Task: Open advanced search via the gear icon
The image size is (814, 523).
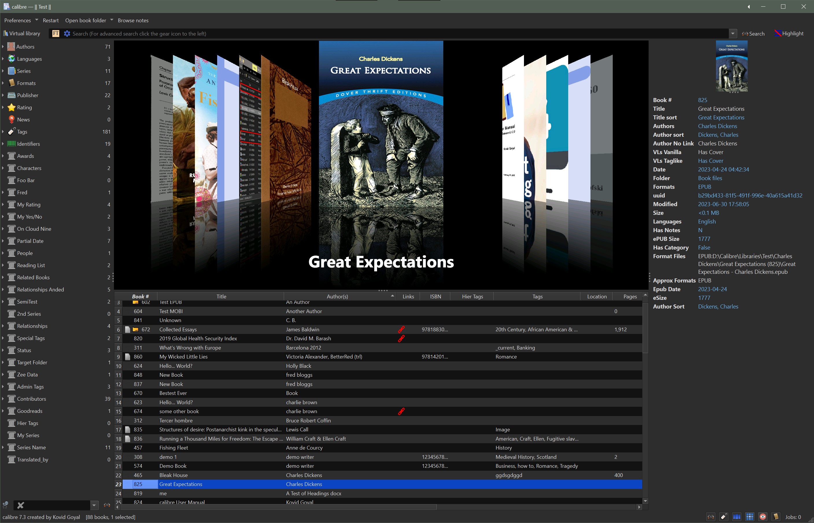Action: [67, 33]
